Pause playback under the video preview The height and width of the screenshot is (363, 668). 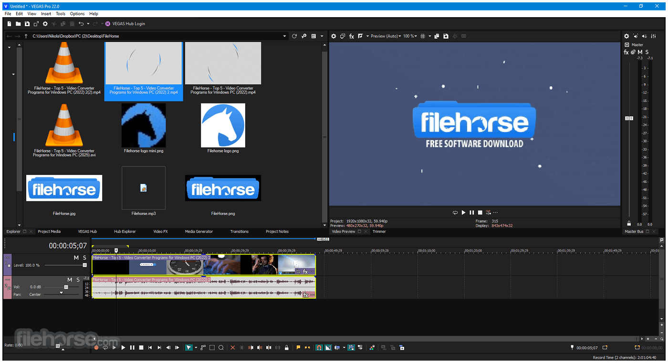(471, 212)
